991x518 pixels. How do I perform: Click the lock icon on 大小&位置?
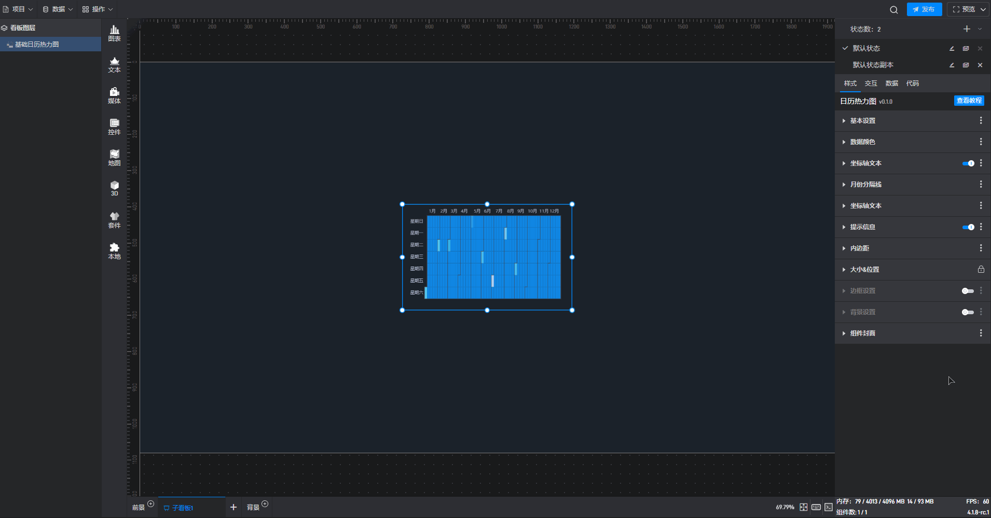coord(981,269)
